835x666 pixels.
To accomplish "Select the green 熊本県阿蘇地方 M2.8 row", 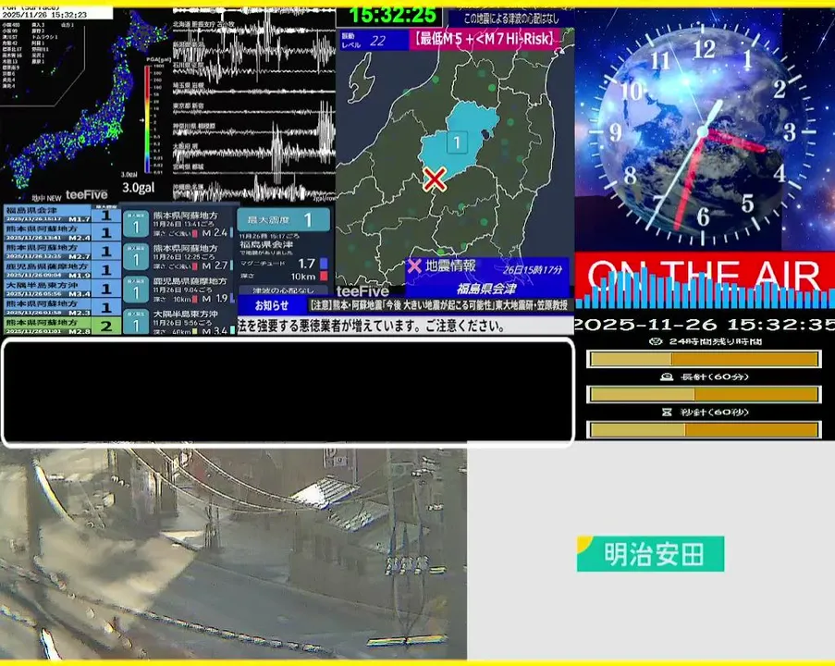I will coord(62,326).
